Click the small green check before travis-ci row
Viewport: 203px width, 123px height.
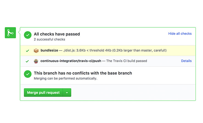(x=27, y=61)
